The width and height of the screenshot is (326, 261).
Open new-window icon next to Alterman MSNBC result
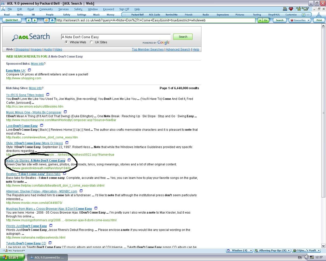click(81, 191)
